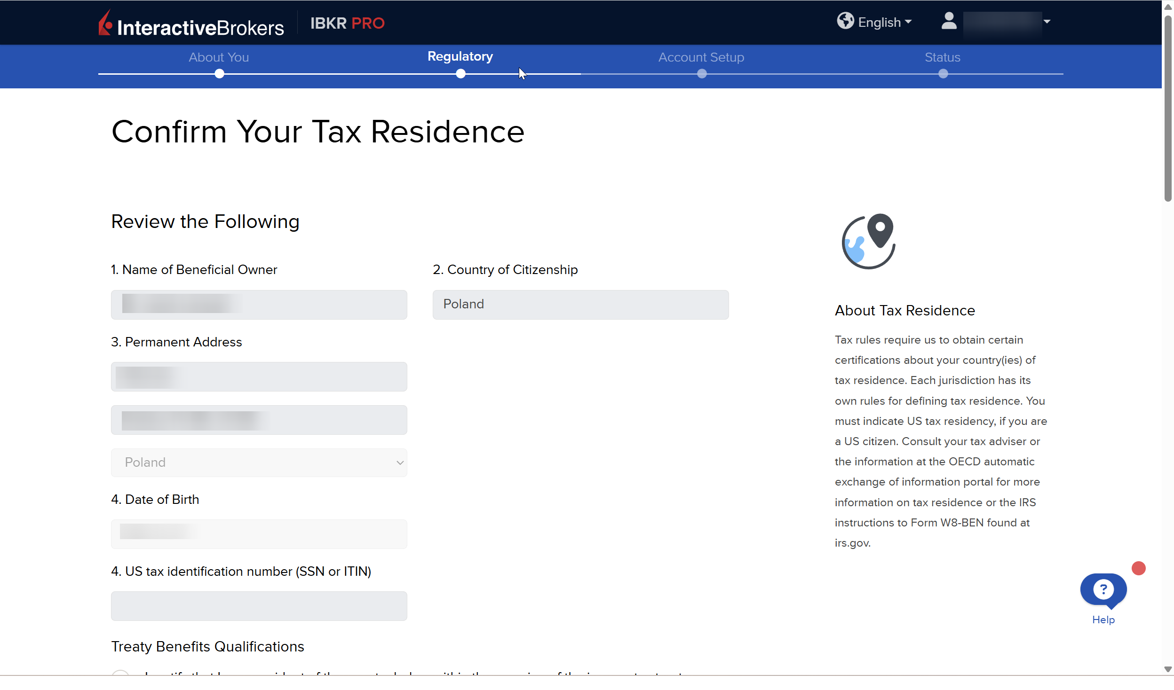Click the red notification dot near Help
Image resolution: width=1174 pixels, height=690 pixels.
[x=1138, y=568]
